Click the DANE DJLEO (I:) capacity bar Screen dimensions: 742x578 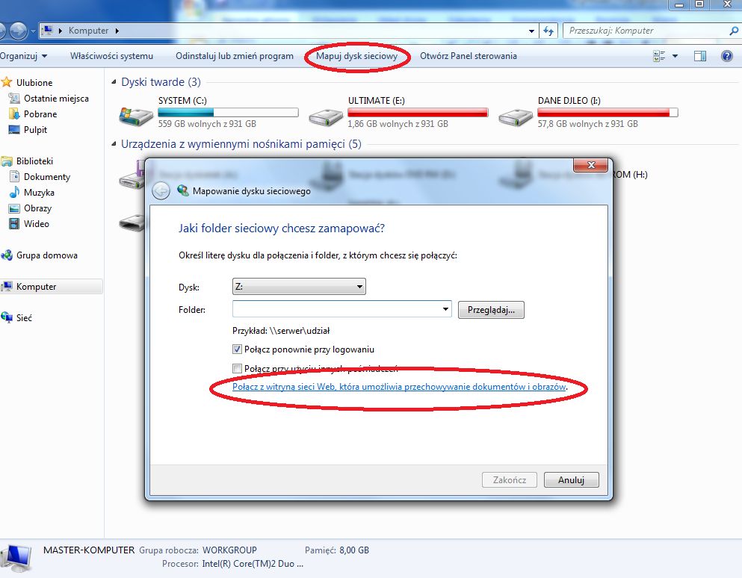click(607, 113)
